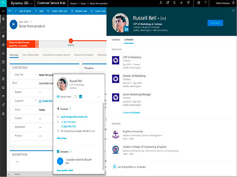237x177 pixels.
Task: Expand the LinkedIn section chevron in card
Action: (71, 151)
